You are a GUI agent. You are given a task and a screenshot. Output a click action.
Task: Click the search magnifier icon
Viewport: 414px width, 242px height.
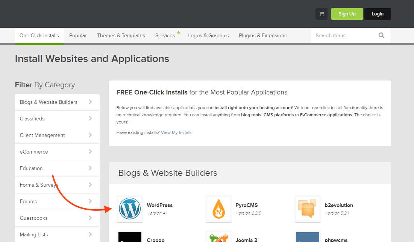pyautogui.click(x=381, y=35)
